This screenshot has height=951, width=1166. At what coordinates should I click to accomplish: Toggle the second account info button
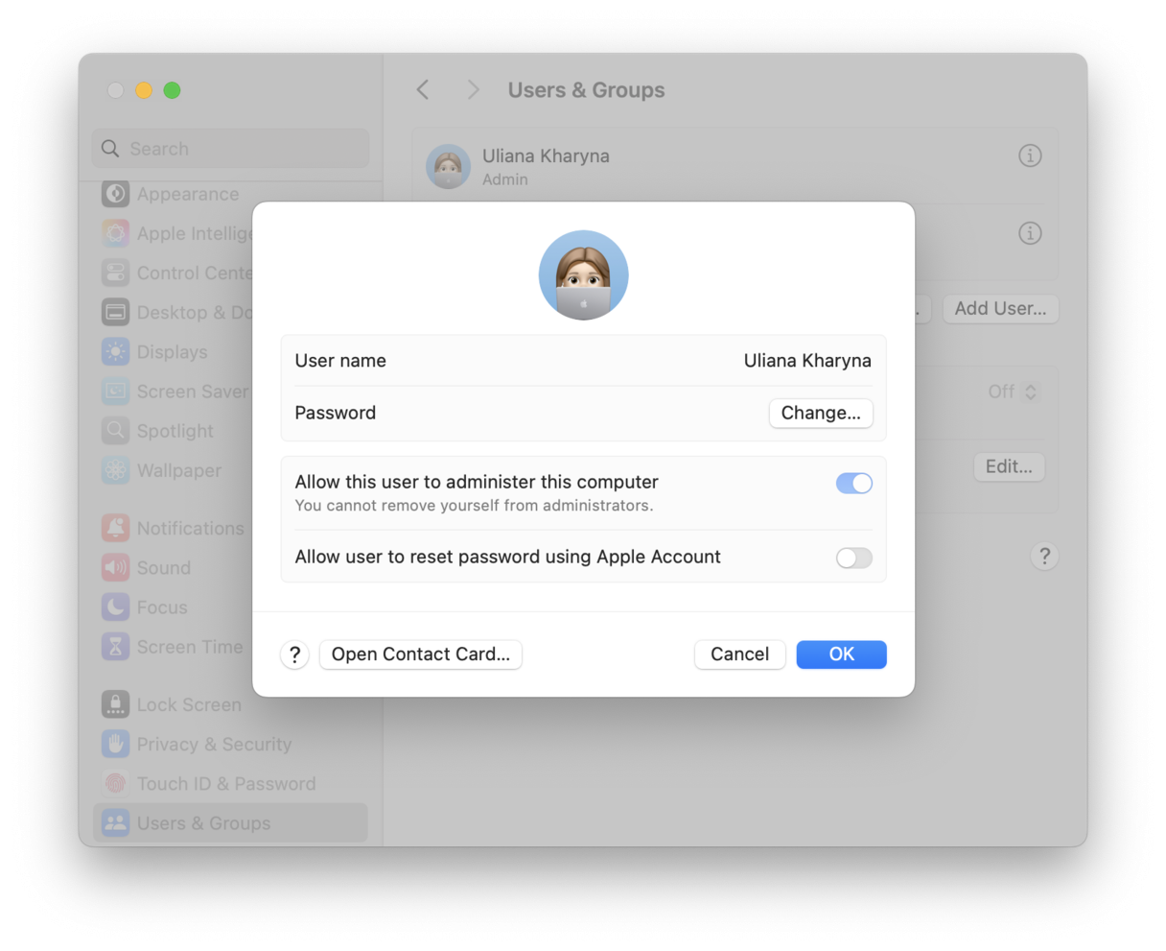click(1030, 232)
